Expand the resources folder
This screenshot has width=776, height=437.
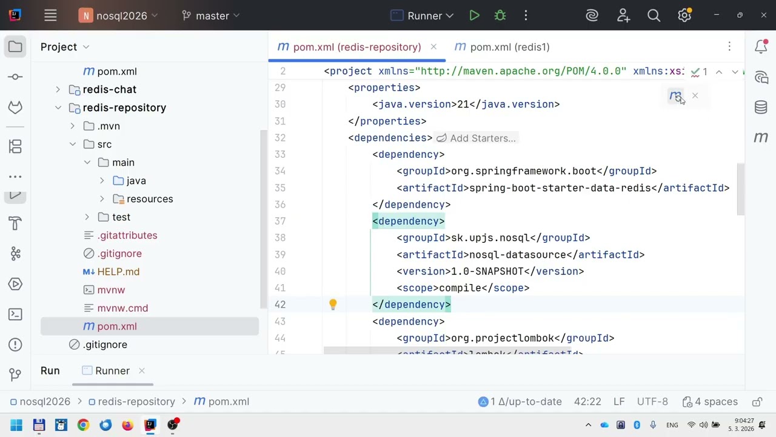[101, 198]
